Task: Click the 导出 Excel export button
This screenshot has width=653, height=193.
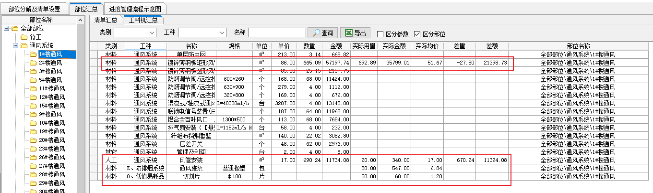Action: click(355, 33)
